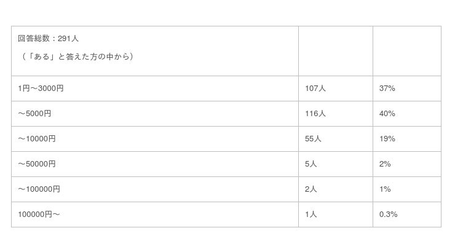Viewport: 455px width, 252px height.
Task: Click the '116人' count cell
Action: (x=315, y=114)
